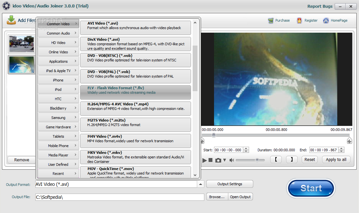Click the Open Output button
Viewport: 359px width, 213px height.
click(x=240, y=197)
